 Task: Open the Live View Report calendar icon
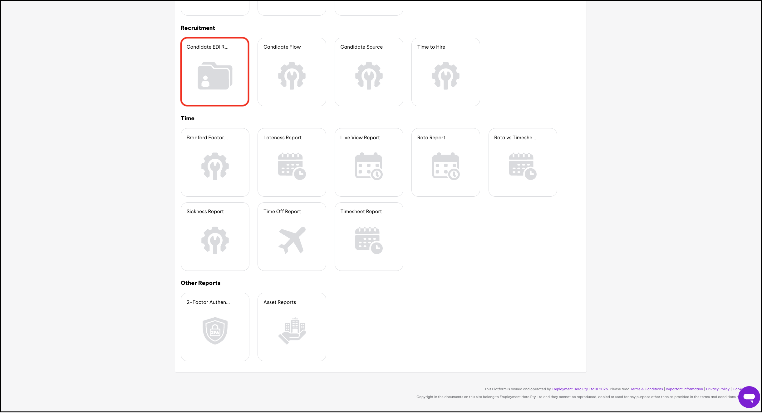pyautogui.click(x=369, y=166)
